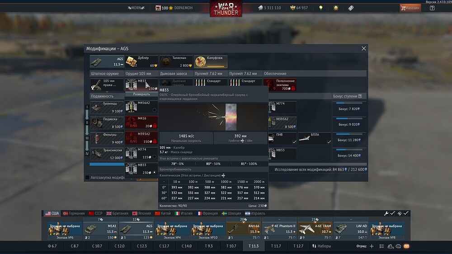The width and height of the screenshot is (452, 254).
Task: Open the Магазин shop button
Action: pos(410,8)
